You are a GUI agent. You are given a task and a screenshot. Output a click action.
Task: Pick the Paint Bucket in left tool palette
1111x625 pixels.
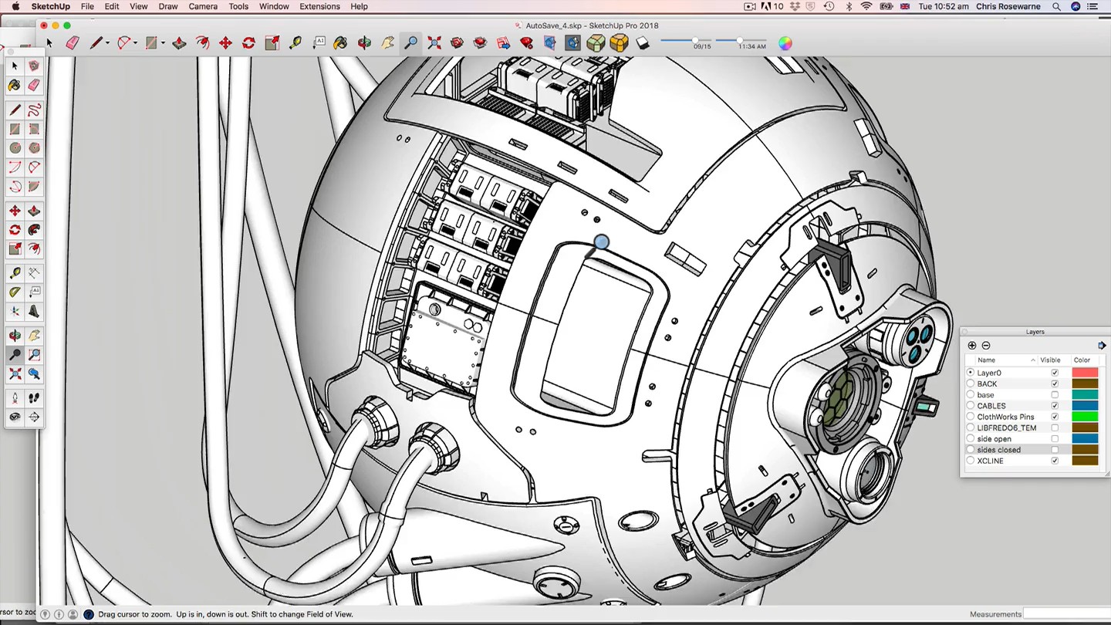[x=15, y=86]
